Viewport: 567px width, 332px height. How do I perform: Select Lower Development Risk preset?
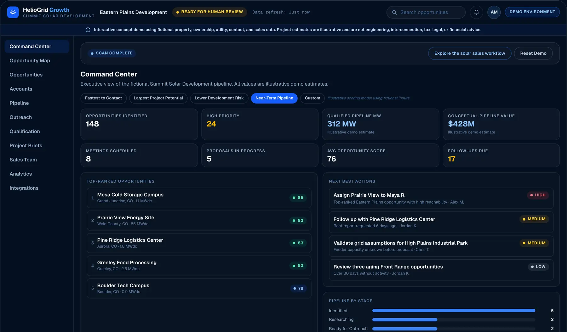219,98
